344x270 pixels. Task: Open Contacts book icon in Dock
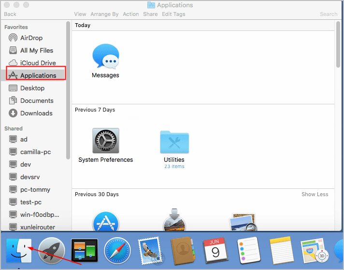coord(183,251)
